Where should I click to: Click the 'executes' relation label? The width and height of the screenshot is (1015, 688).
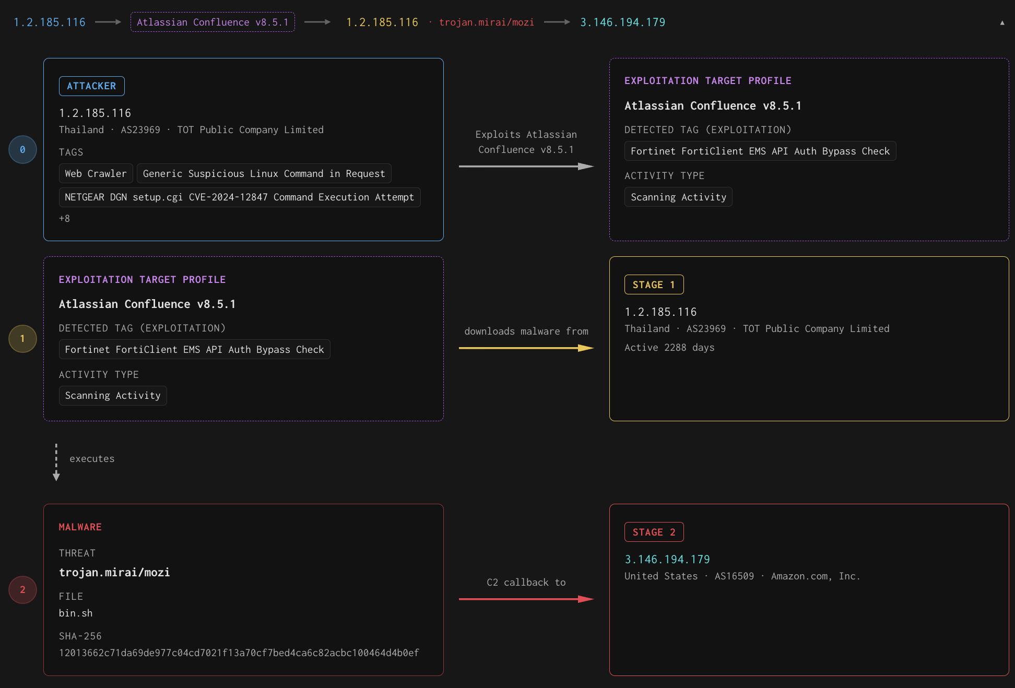(x=92, y=459)
